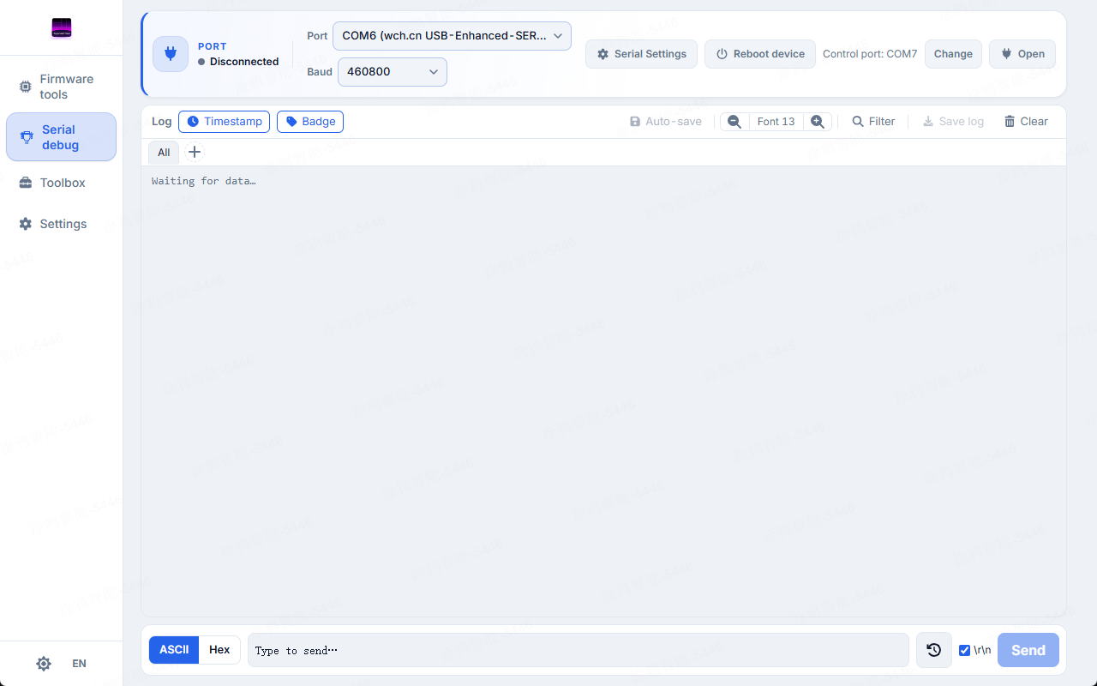Click the Disconnected status text
This screenshot has width=1097, height=686.
[x=244, y=62]
